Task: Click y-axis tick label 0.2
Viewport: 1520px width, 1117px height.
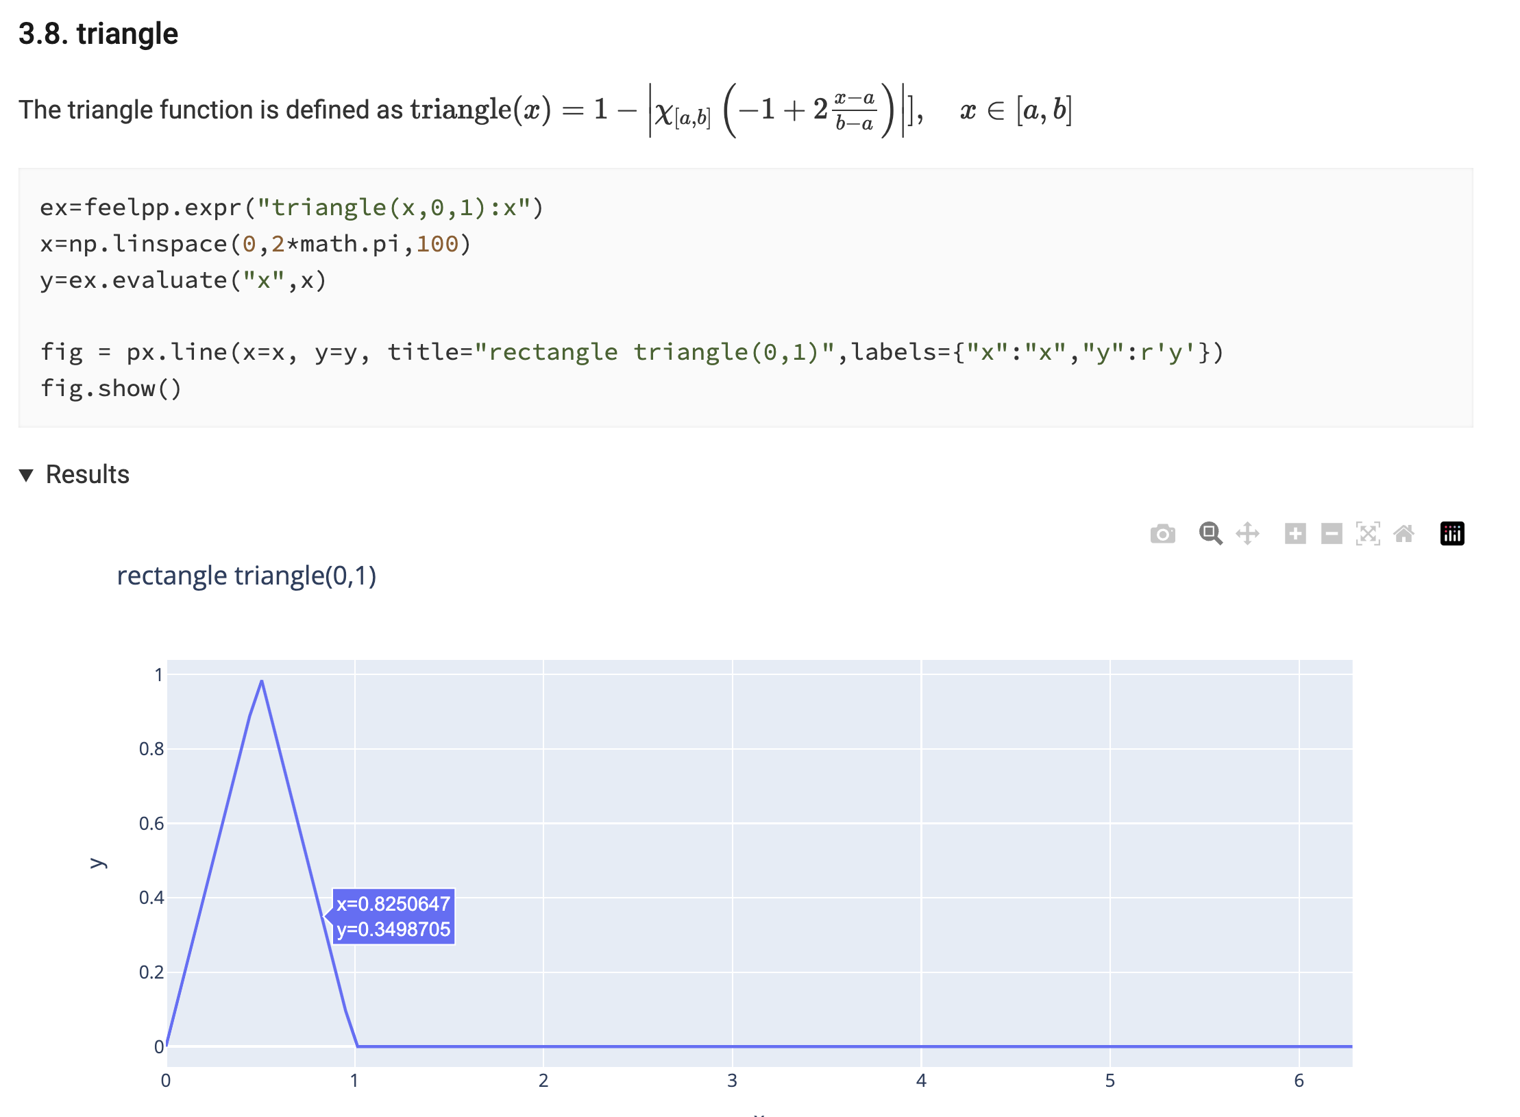Action: (151, 972)
